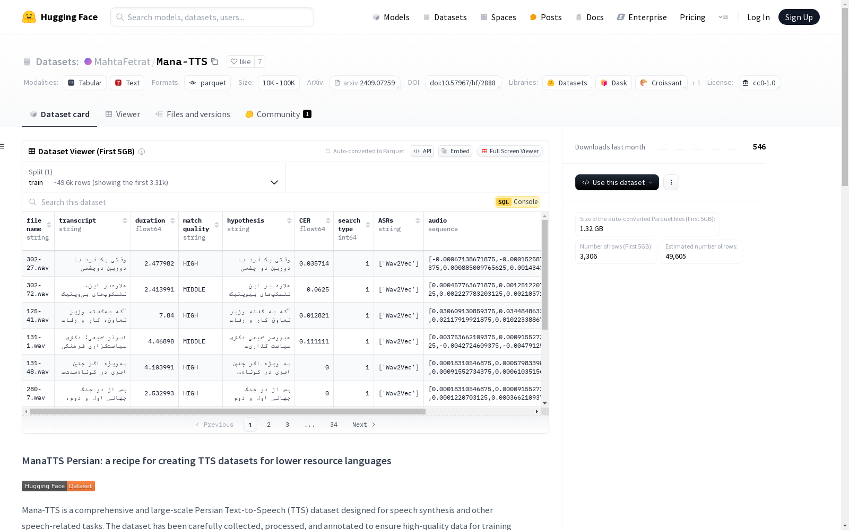Sort by the transcript column

pos(125,220)
